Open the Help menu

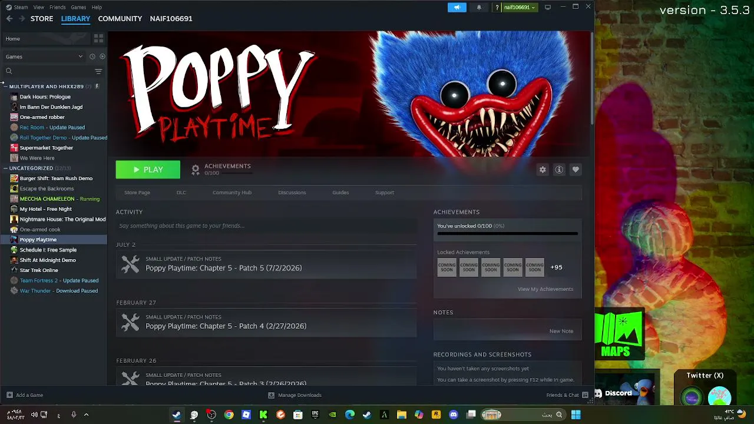(x=97, y=7)
